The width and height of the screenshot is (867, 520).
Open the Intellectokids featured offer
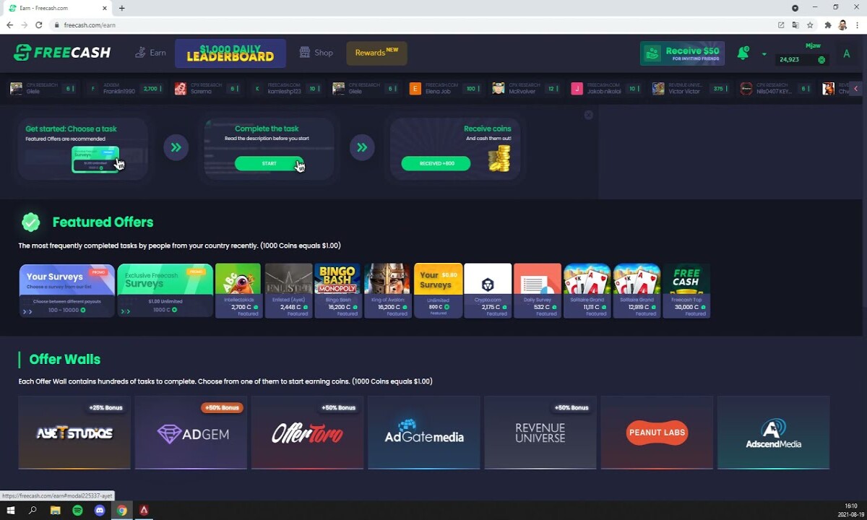(238, 290)
